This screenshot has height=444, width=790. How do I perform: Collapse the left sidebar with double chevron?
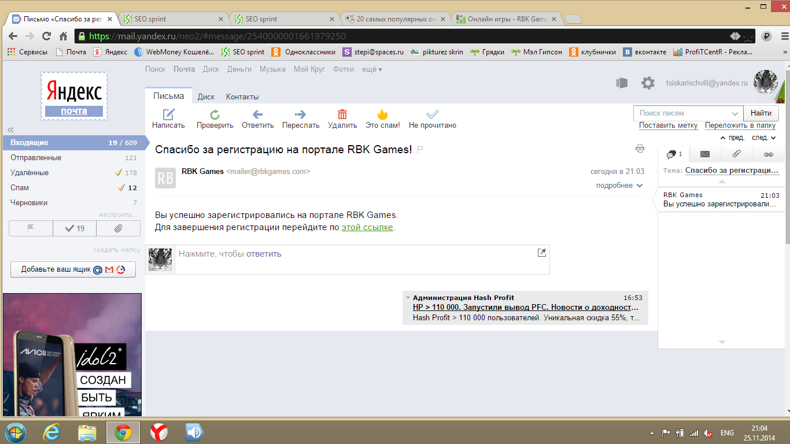10,130
